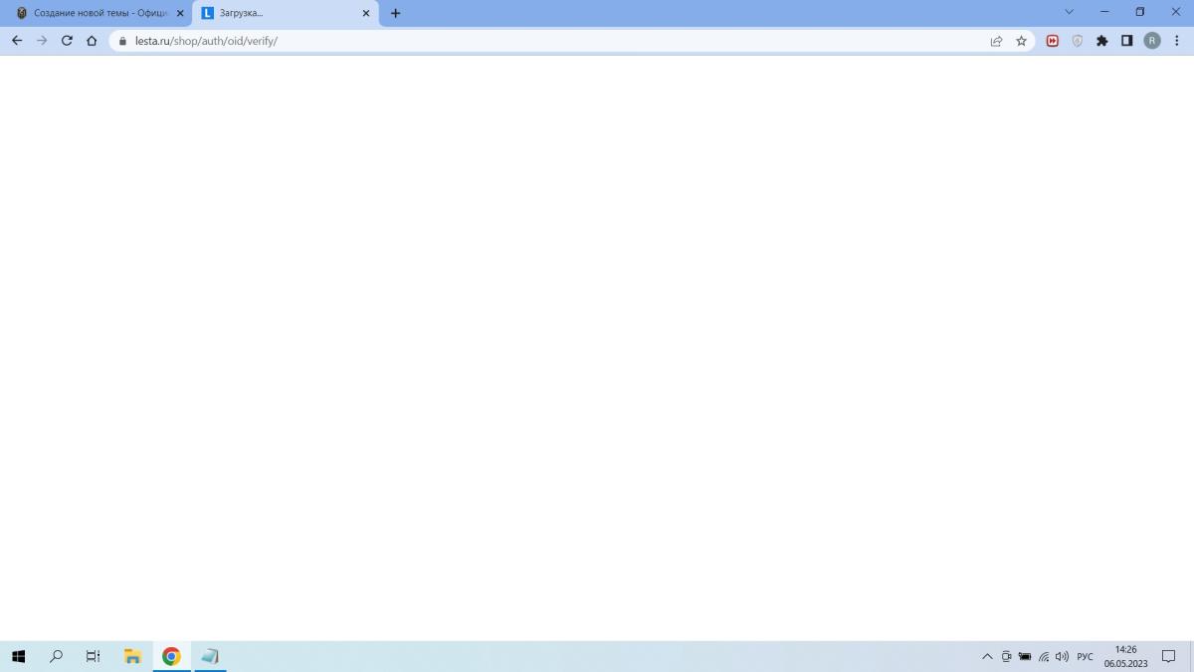Viewport: 1194px width, 672px height.
Task: Open a new browser tab
Action: pos(395,13)
